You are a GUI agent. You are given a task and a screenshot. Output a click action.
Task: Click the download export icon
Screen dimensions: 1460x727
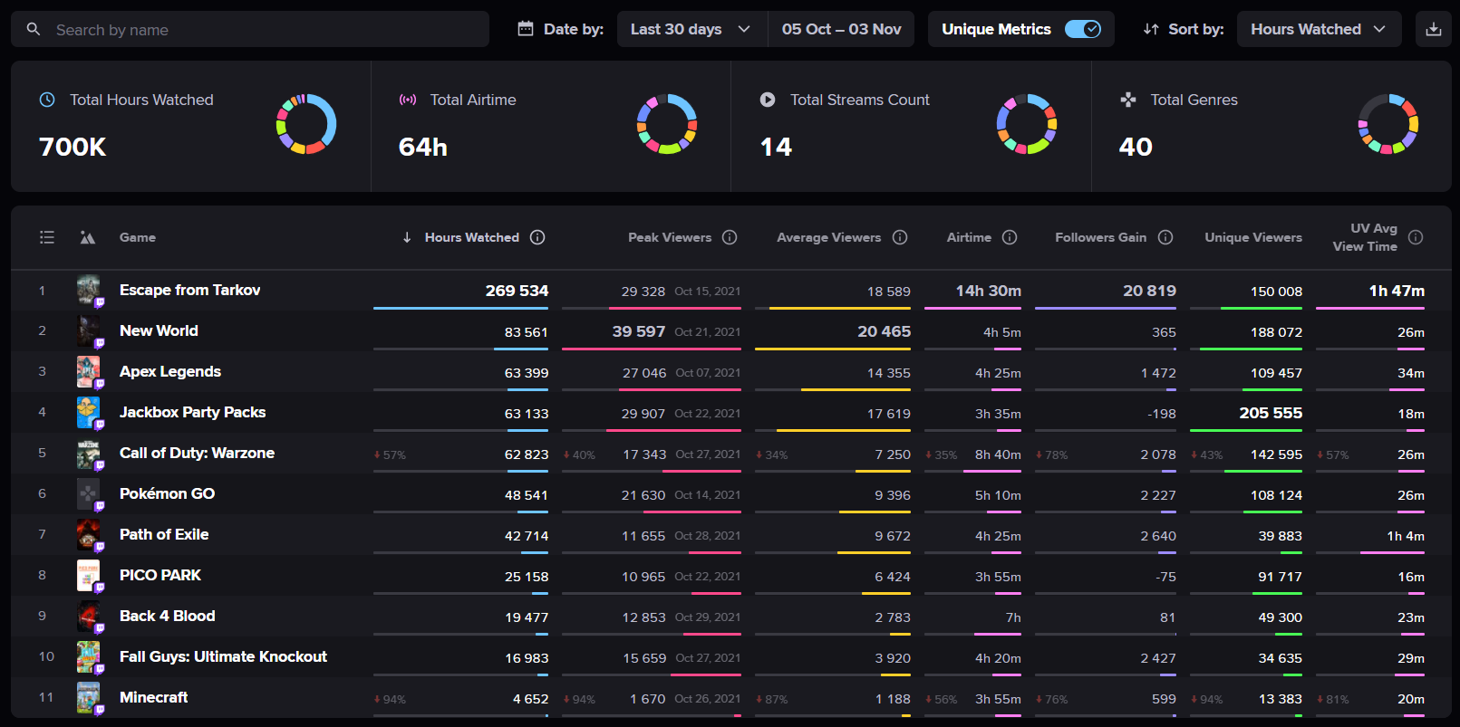pos(1433,29)
